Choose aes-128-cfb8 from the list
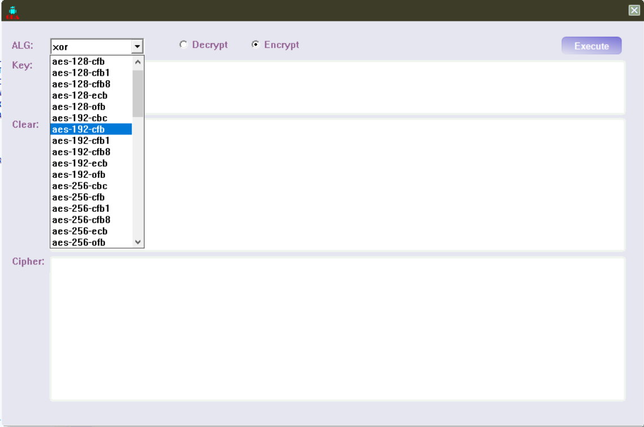644x427 pixels. click(x=91, y=84)
